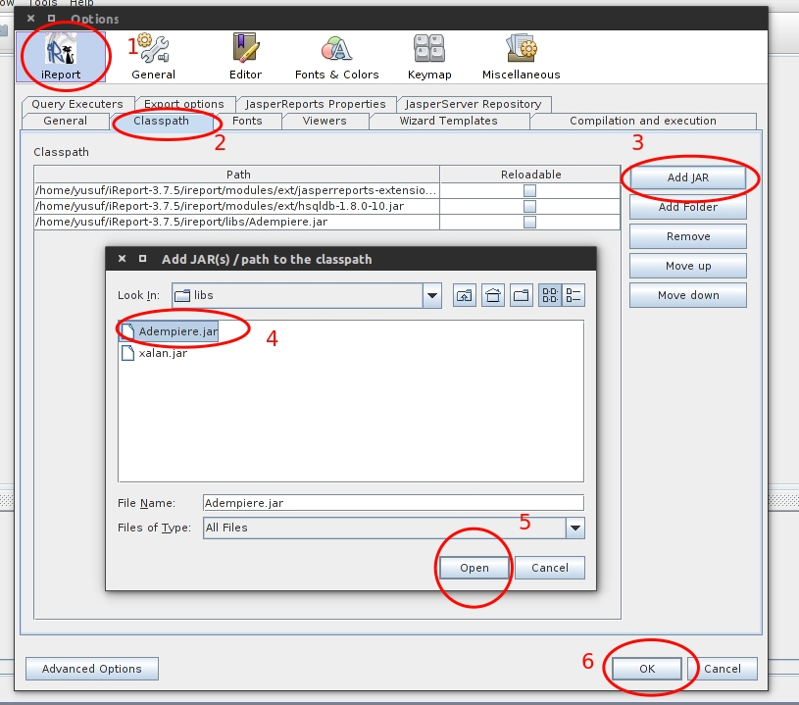Click Open in the file chooser
The width and height of the screenshot is (799, 705).
474,568
